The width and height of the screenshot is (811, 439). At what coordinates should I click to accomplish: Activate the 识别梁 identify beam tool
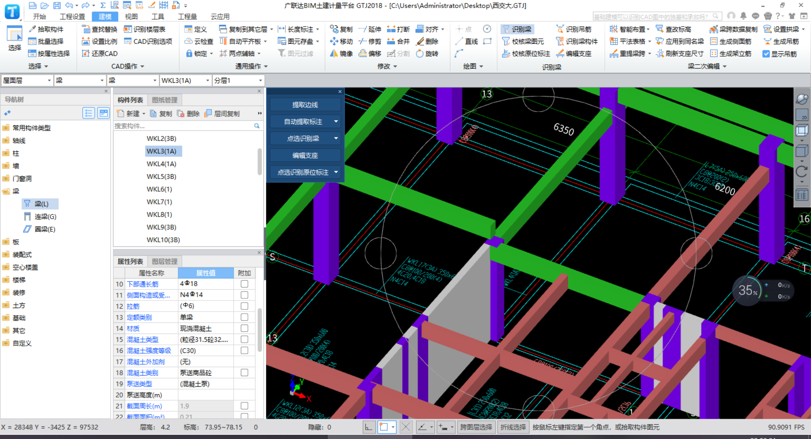coord(517,29)
